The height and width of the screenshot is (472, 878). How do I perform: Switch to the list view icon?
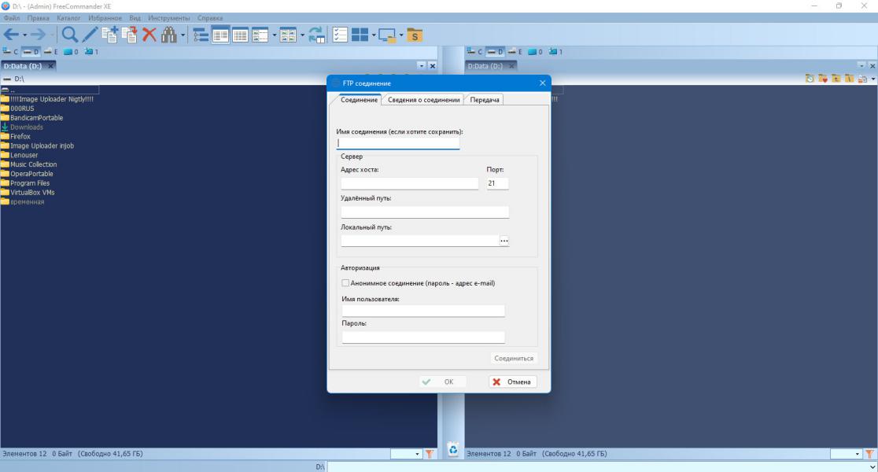click(x=220, y=35)
